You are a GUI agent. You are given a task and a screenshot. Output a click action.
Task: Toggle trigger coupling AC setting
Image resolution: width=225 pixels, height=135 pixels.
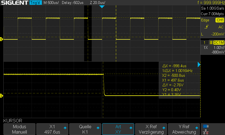point(221,27)
